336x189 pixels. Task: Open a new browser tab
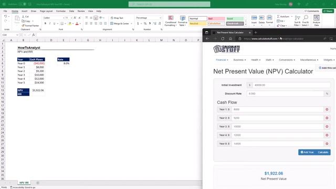[x=256, y=33]
